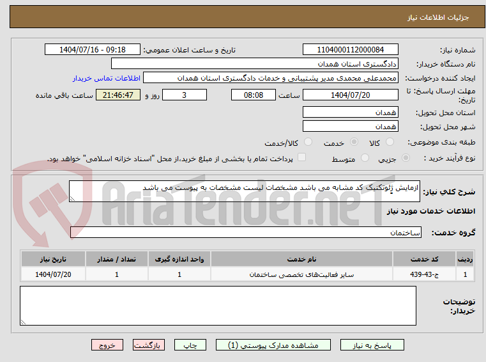The width and height of the screenshot is (486, 362).
Task: Click the days remaining field showing 3
Action: (x=185, y=95)
